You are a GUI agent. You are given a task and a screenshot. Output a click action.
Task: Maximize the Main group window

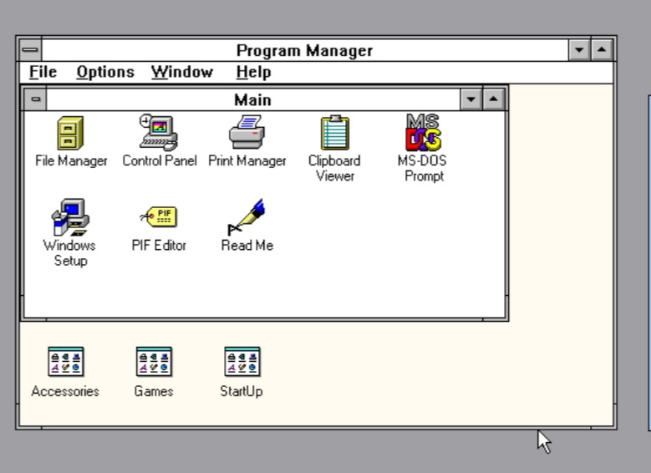tap(494, 99)
